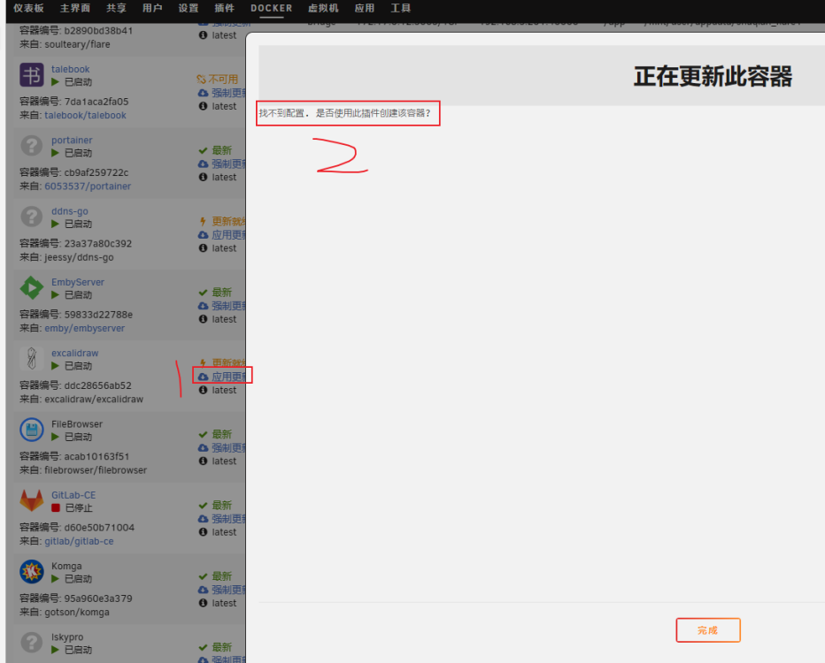The image size is (825, 663).
Task: Open the 共享 shares menu
Action: 116,9
